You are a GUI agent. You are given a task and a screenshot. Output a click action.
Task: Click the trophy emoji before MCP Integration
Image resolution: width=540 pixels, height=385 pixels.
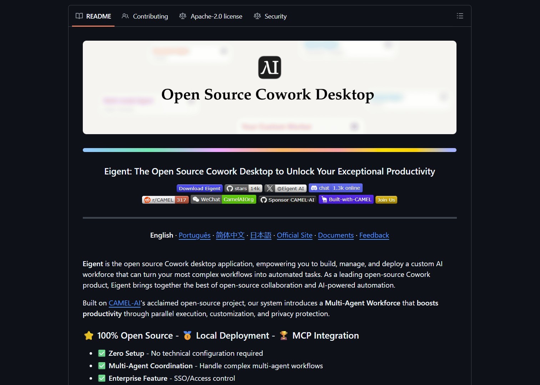click(284, 336)
